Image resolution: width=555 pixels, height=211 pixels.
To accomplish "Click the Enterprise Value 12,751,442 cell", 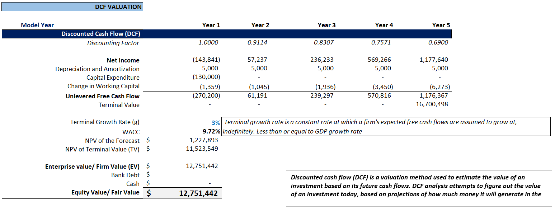I will pos(202,166).
